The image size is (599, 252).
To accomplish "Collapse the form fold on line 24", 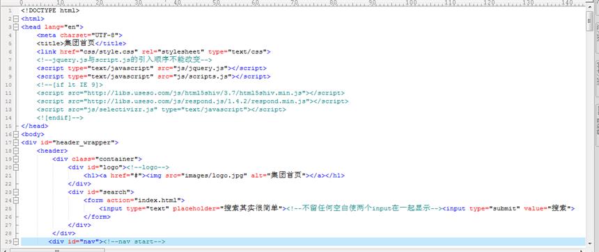I will (x=15, y=200).
